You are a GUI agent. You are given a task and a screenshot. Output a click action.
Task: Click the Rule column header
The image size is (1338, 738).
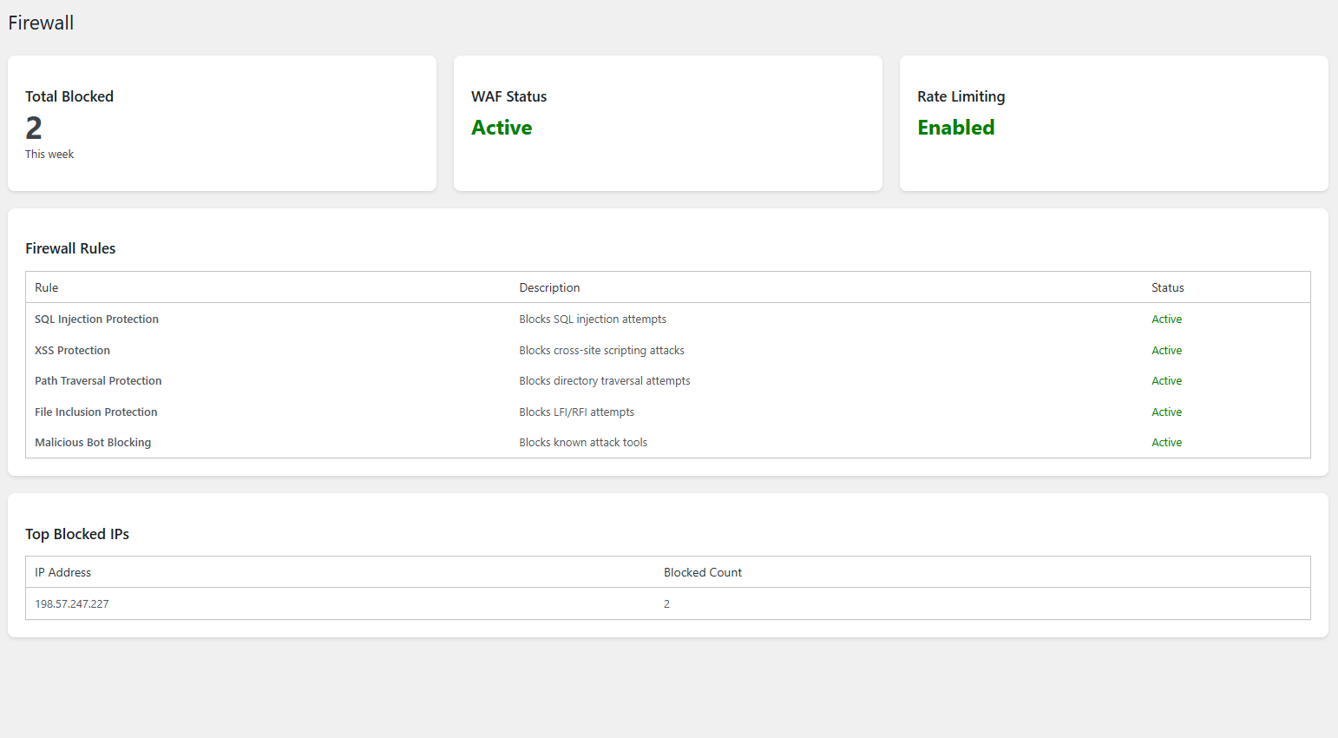tap(47, 287)
